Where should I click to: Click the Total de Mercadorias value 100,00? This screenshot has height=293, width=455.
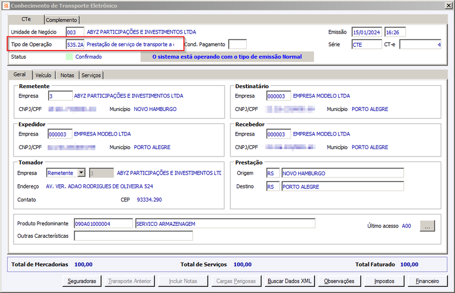point(83,265)
